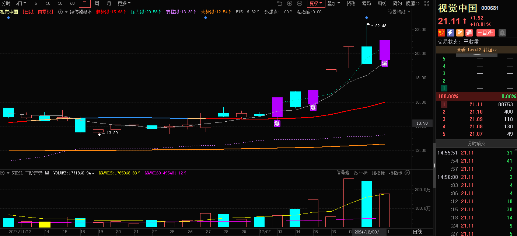Zoom in chart with the plus circle icon
517x236 pixels.
290,3
